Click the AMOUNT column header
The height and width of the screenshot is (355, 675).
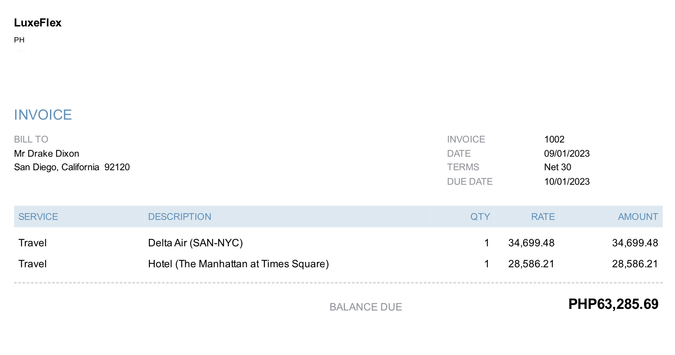638,217
